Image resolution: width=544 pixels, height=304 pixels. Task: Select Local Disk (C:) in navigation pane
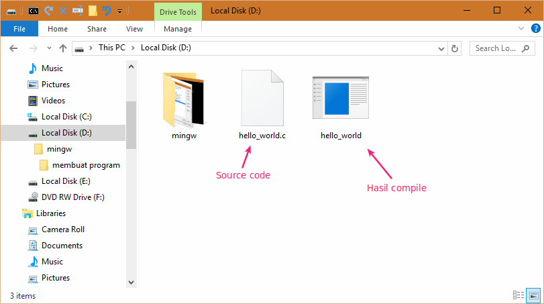click(66, 117)
